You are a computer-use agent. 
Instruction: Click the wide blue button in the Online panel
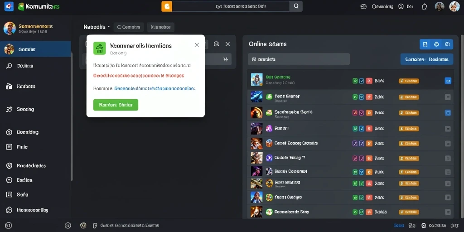(427, 59)
